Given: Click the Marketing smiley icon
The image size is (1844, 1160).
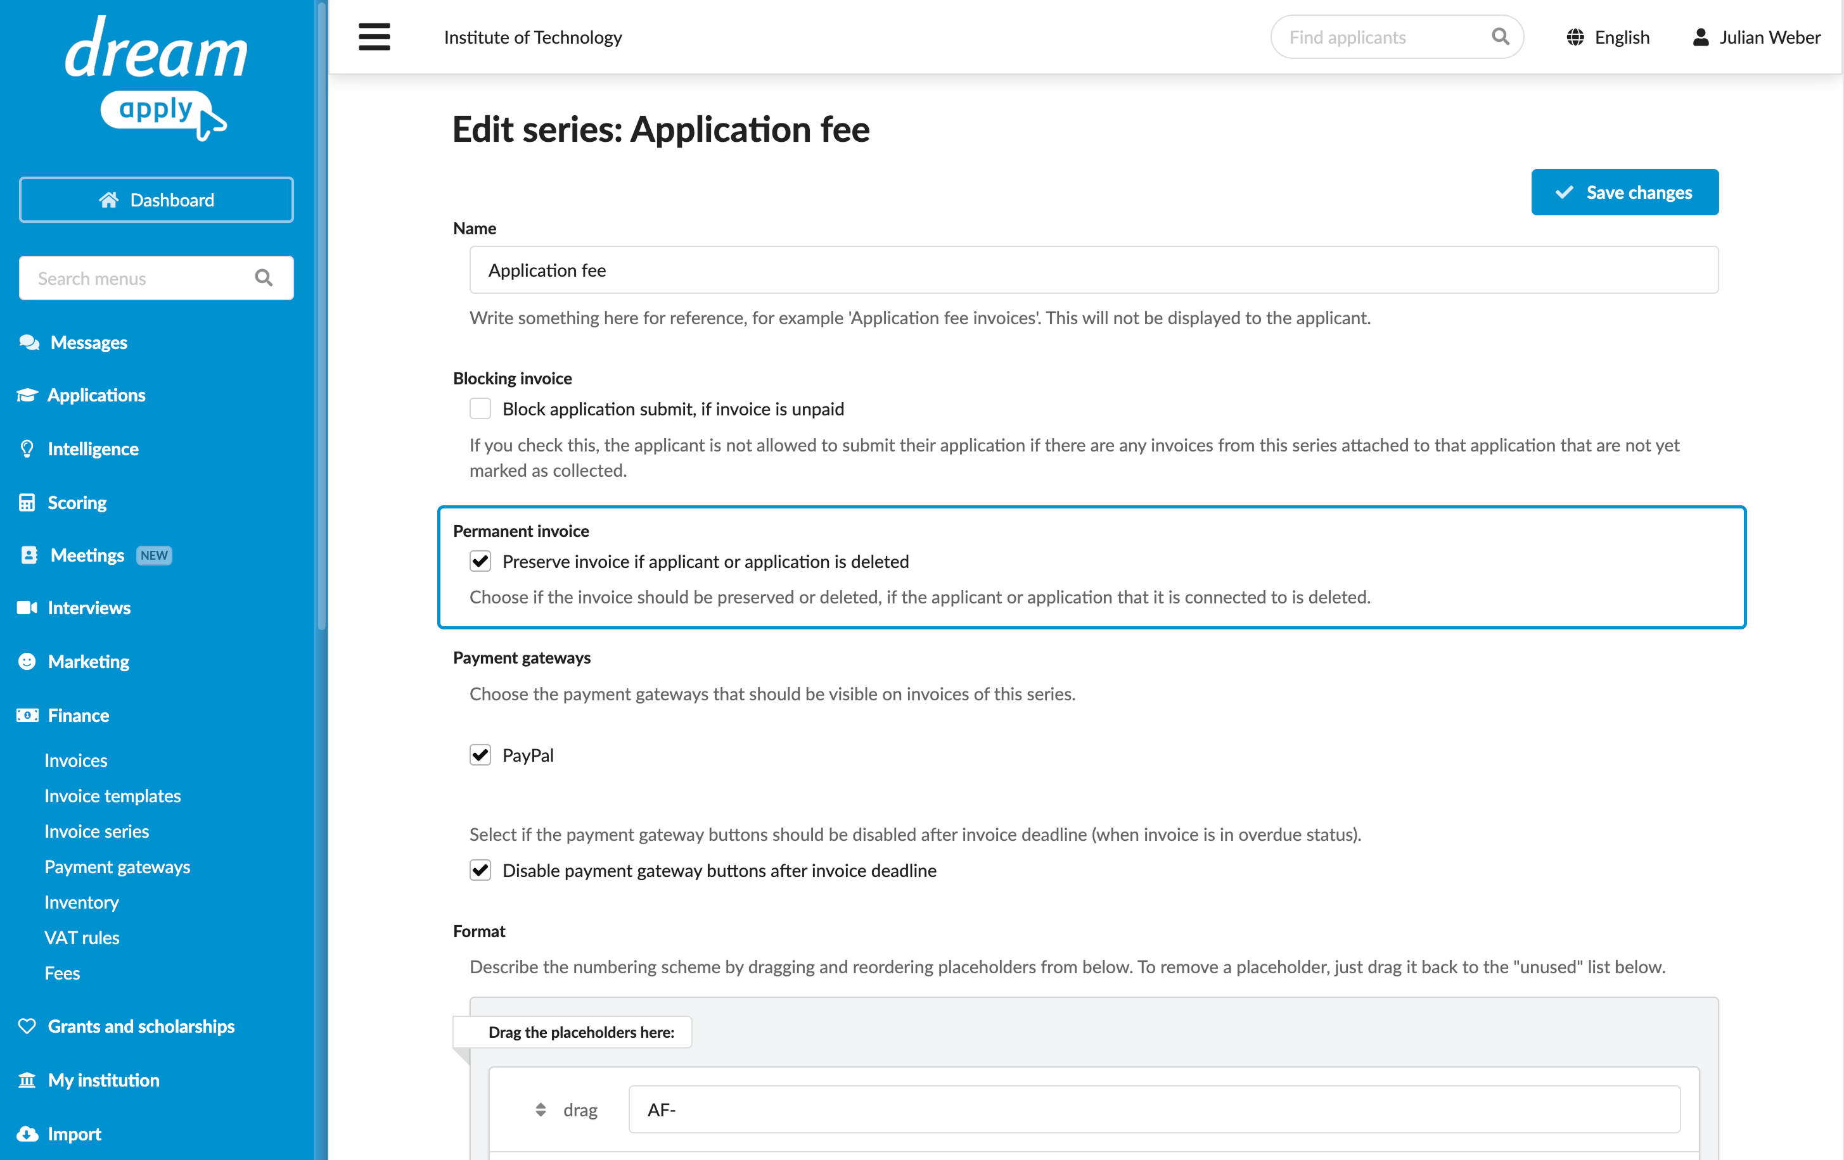Looking at the screenshot, I should pyautogui.click(x=27, y=661).
